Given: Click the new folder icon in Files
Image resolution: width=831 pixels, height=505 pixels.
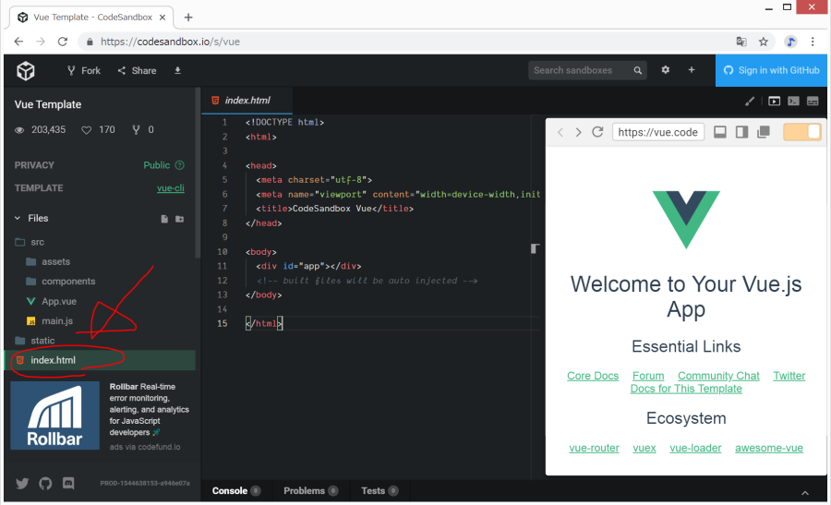Looking at the screenshot, I should click(180, 219).
